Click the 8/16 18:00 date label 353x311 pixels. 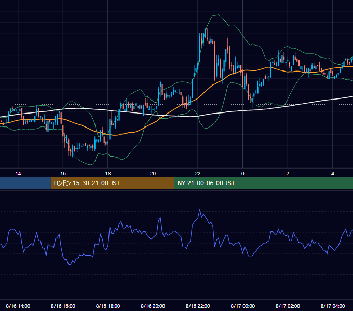[108, 306]
